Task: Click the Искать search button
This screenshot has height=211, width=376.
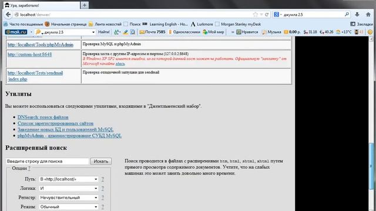Action: click(x=101, y=161)
